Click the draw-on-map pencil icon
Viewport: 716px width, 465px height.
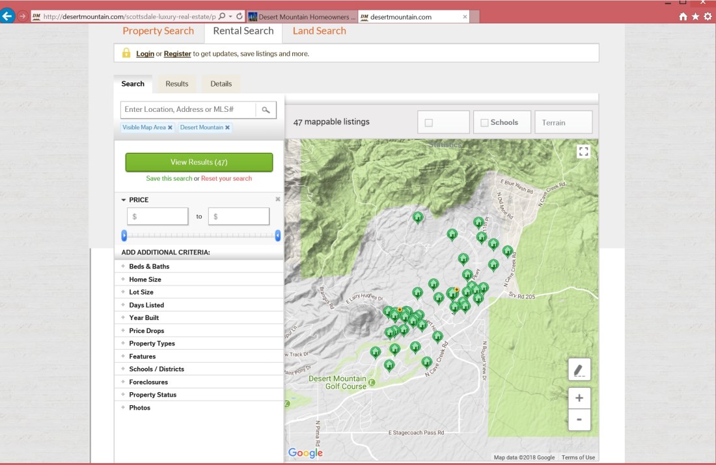coord(579,369)
